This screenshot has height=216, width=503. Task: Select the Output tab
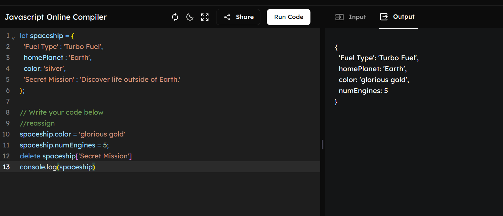[x=398, y=17]
